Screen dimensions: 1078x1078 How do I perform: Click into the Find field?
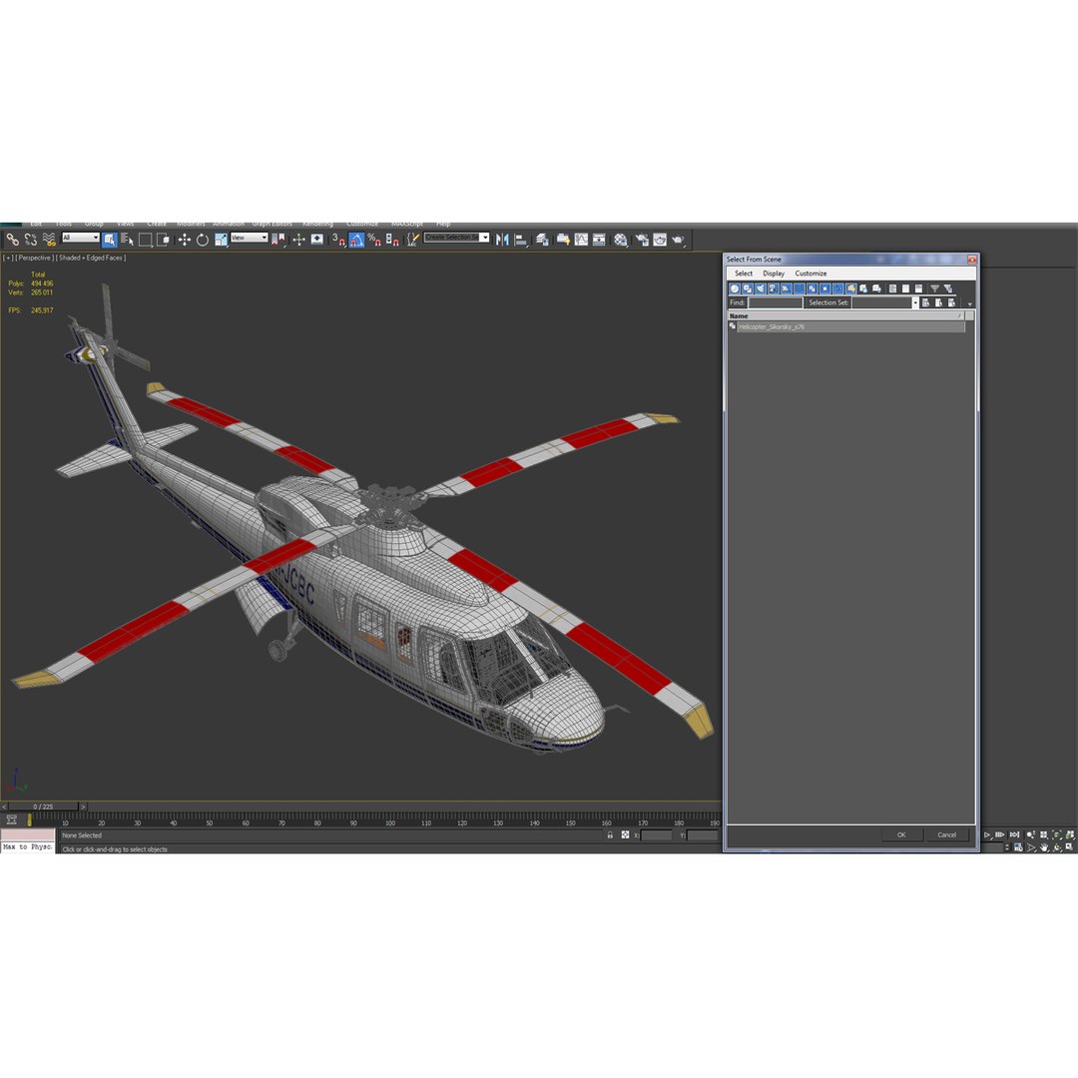[776, 302]
